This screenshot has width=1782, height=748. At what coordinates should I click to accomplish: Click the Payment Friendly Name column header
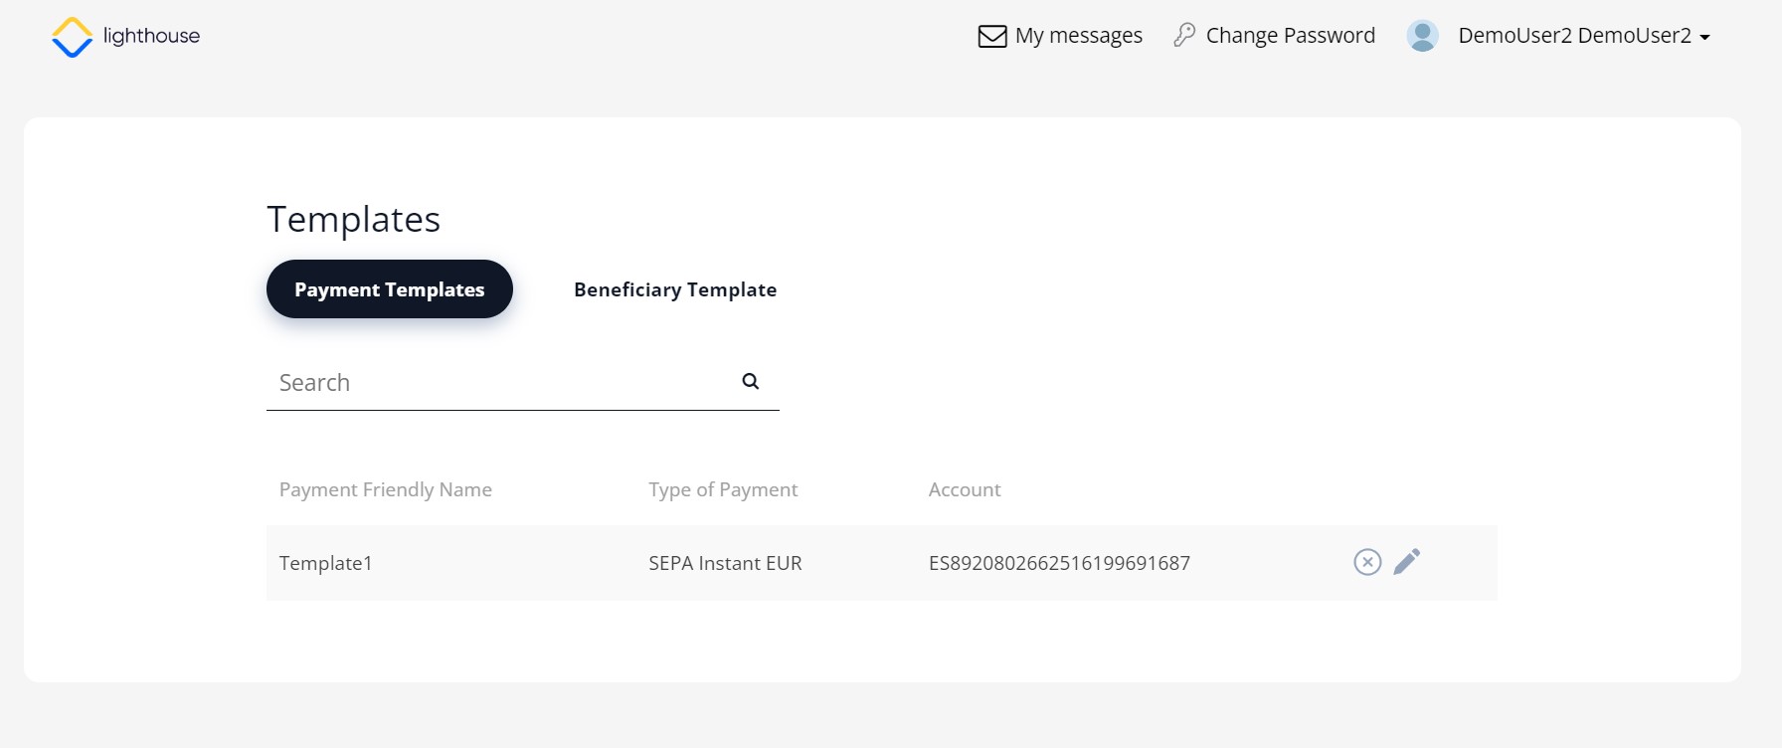386,489
